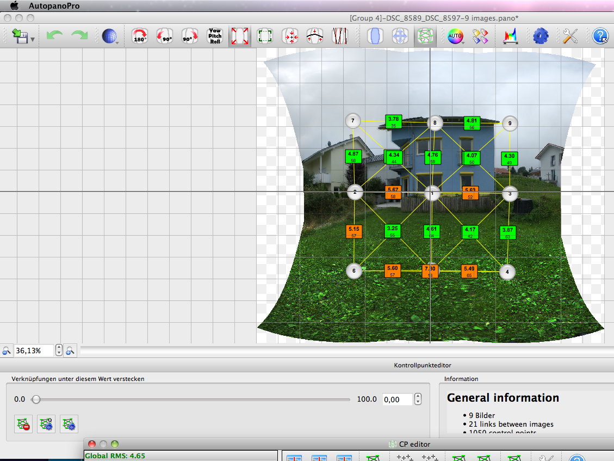Click the AUTO color correction icon
The width and height of the screenshot is (614, 461).
454,37
